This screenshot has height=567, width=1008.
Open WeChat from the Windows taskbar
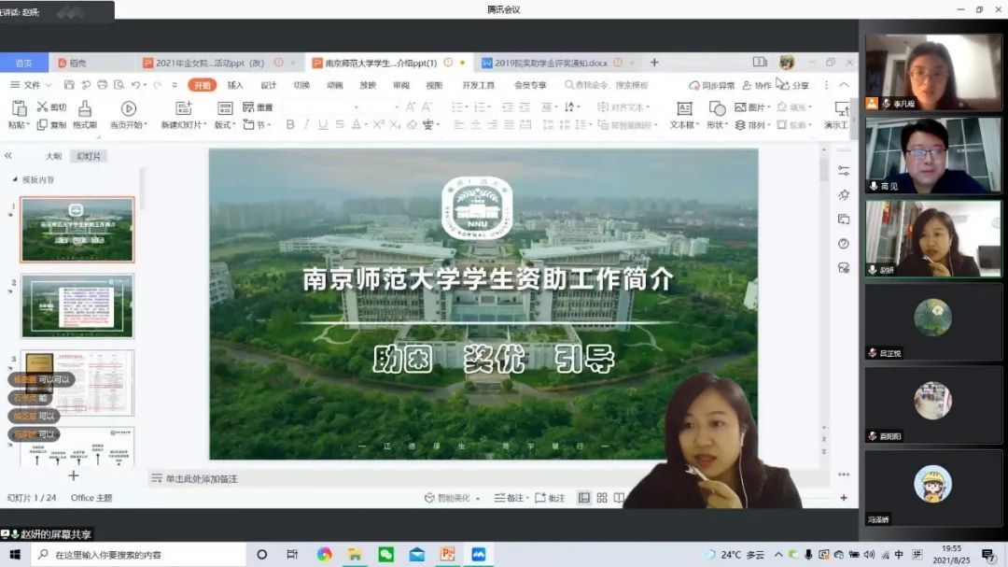pos(385,554)
